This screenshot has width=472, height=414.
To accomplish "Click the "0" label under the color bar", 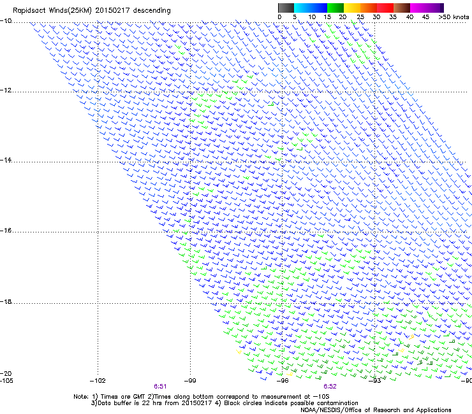I will coord(279,17).
